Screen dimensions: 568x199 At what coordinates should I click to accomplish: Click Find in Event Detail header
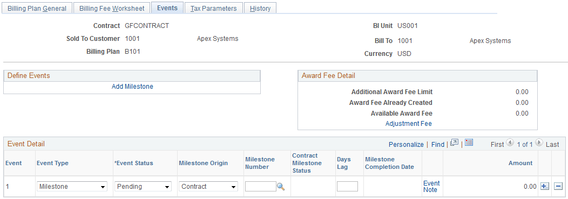[x=438, y=145]
